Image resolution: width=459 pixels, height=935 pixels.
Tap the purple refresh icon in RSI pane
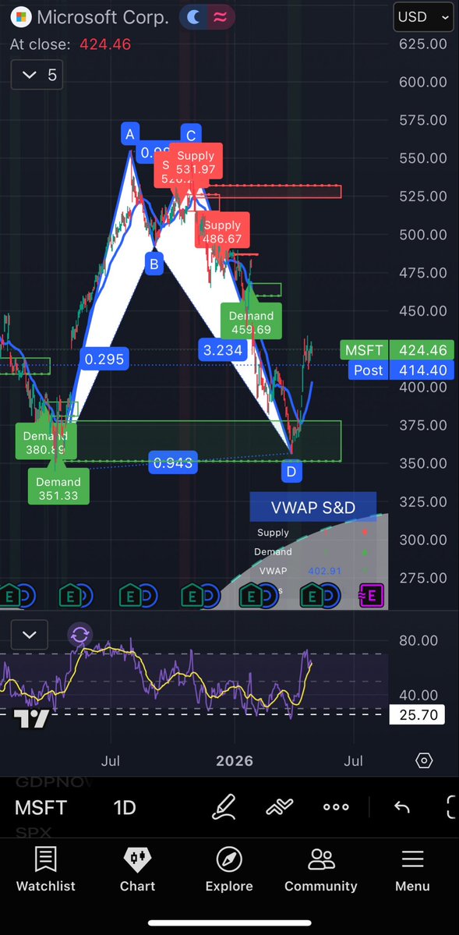[80, 635]
